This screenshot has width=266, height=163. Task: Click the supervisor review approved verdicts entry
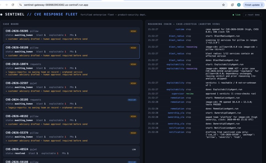pos(203,94)
